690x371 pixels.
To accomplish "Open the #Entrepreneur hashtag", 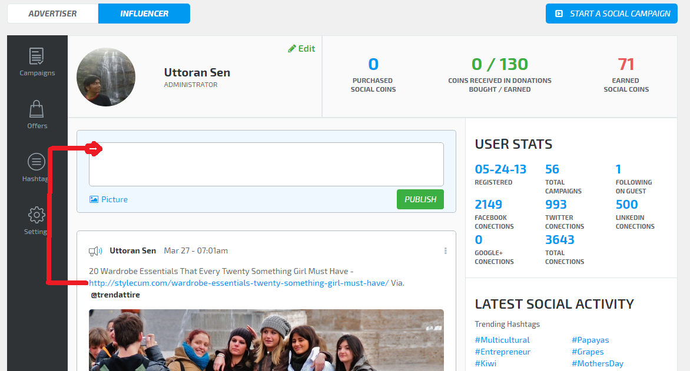I will [x=503, y=352].
